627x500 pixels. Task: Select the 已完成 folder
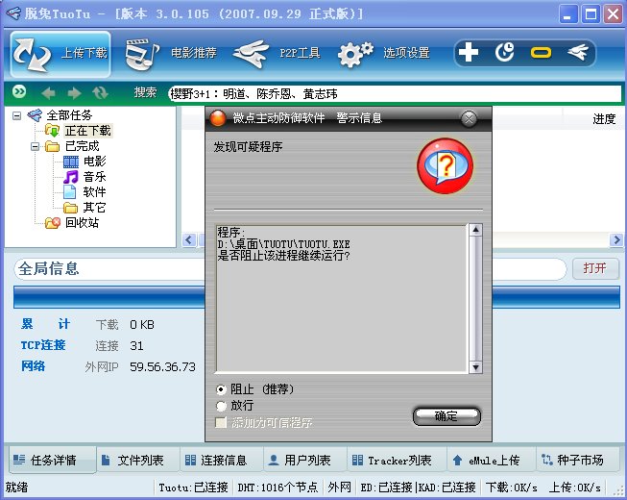[82, 146]
